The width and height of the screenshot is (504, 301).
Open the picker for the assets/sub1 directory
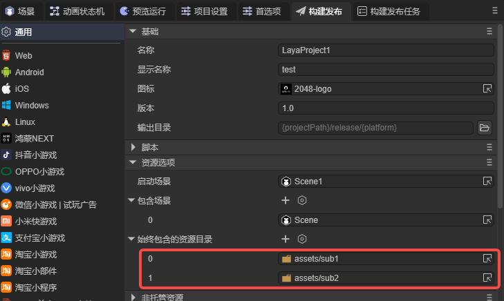coord(487,259)
